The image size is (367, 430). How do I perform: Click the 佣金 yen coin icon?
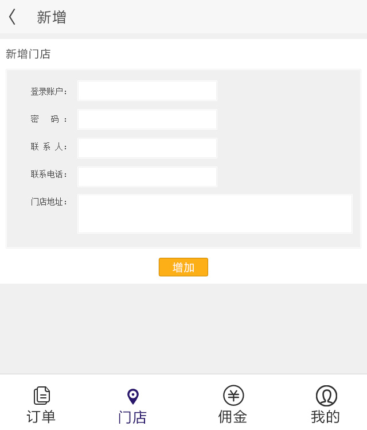coord(233,396)
